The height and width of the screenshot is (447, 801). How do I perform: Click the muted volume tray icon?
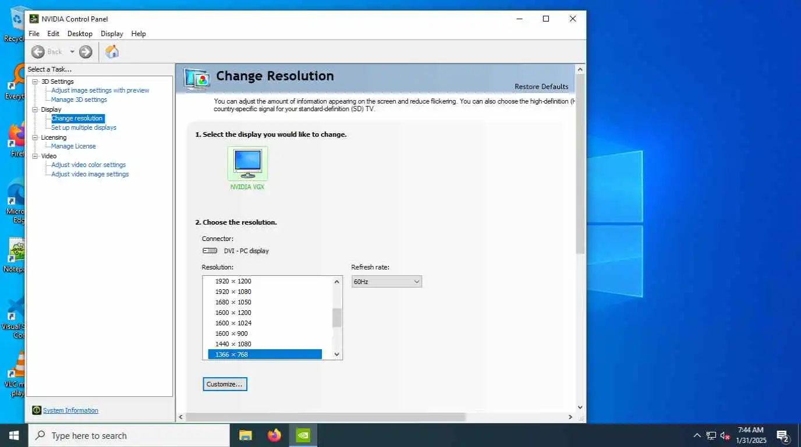(725, 435)
